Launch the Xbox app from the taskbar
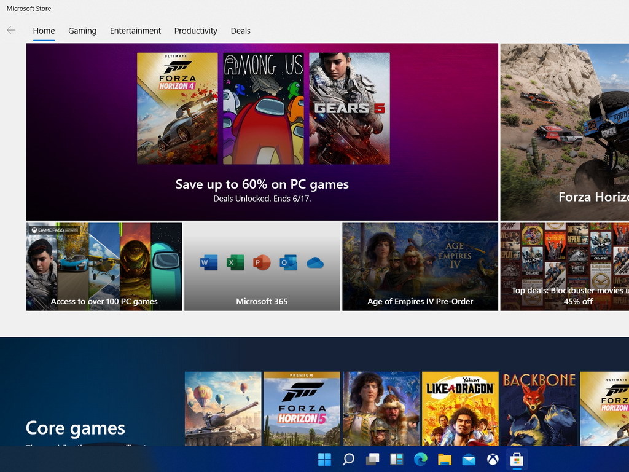The image size is (629, 472). (493, 459)
